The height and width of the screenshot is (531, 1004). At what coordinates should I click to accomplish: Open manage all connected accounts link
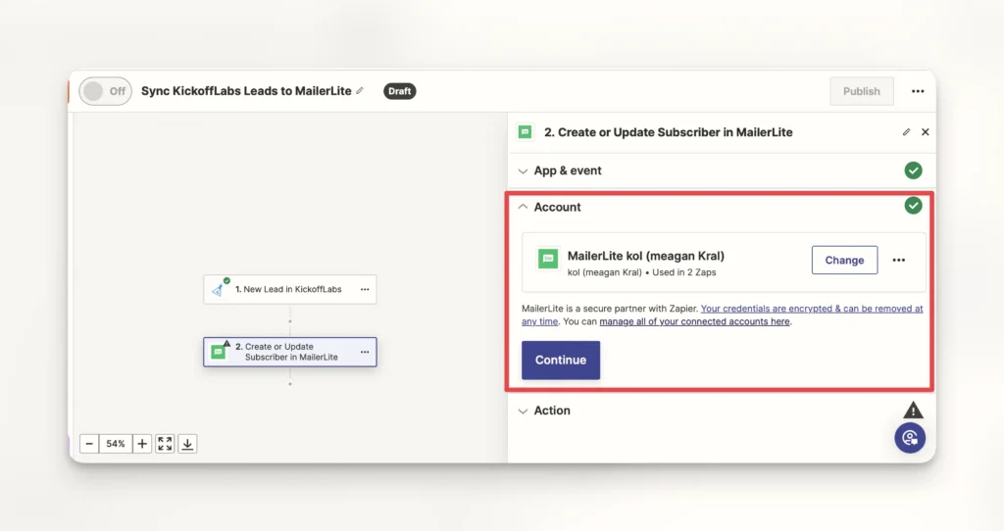pyautogui.click(x=694, y=321)
